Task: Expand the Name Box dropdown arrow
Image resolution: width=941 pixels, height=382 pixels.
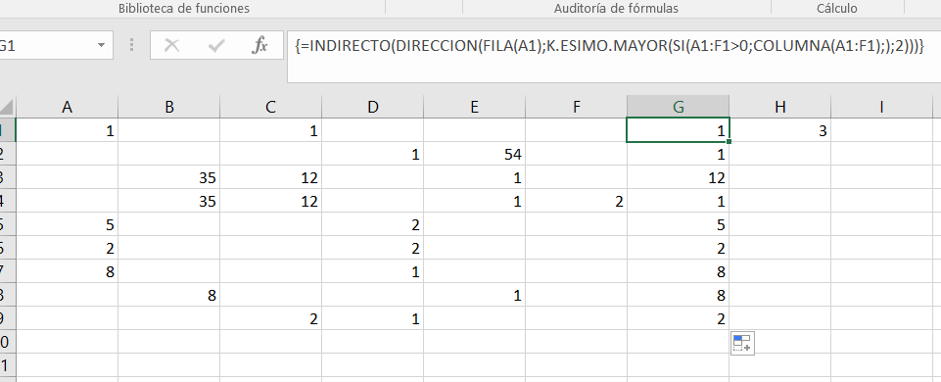Action: (x=102, y=46)
